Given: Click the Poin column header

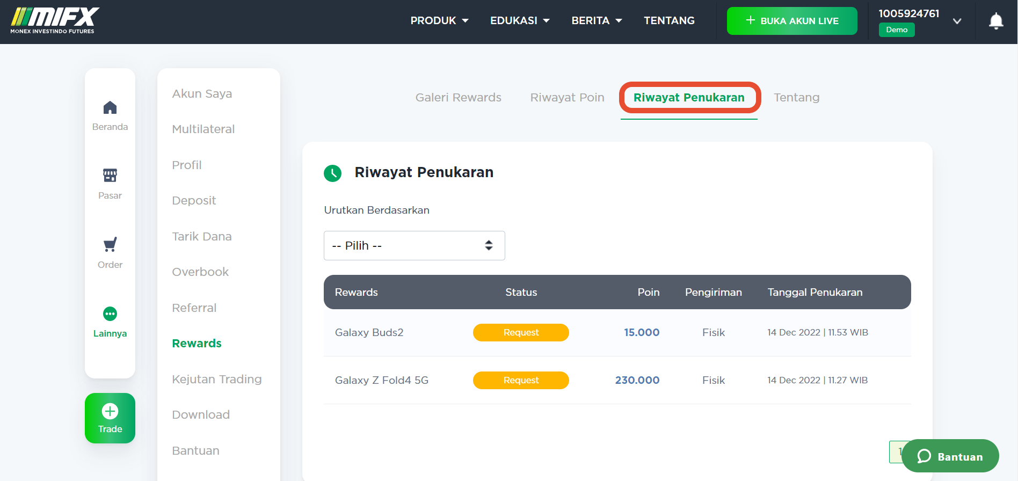Looking at the screenshot, I should [649, 292].
